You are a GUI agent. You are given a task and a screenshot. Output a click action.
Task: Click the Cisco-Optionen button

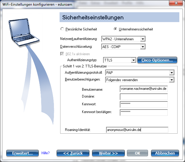click(157, 60)
